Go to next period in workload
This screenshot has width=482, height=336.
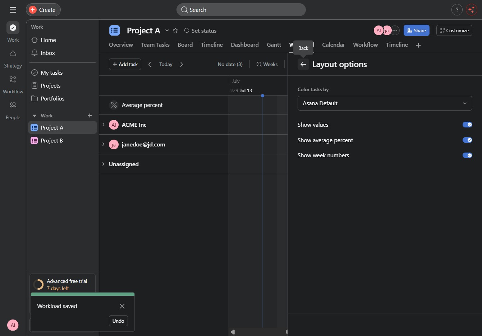point(182,64)
